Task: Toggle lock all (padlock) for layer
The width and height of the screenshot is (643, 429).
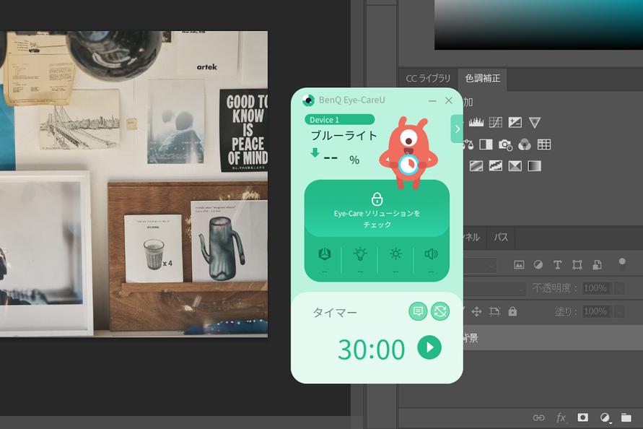Action: click(512, 311)
